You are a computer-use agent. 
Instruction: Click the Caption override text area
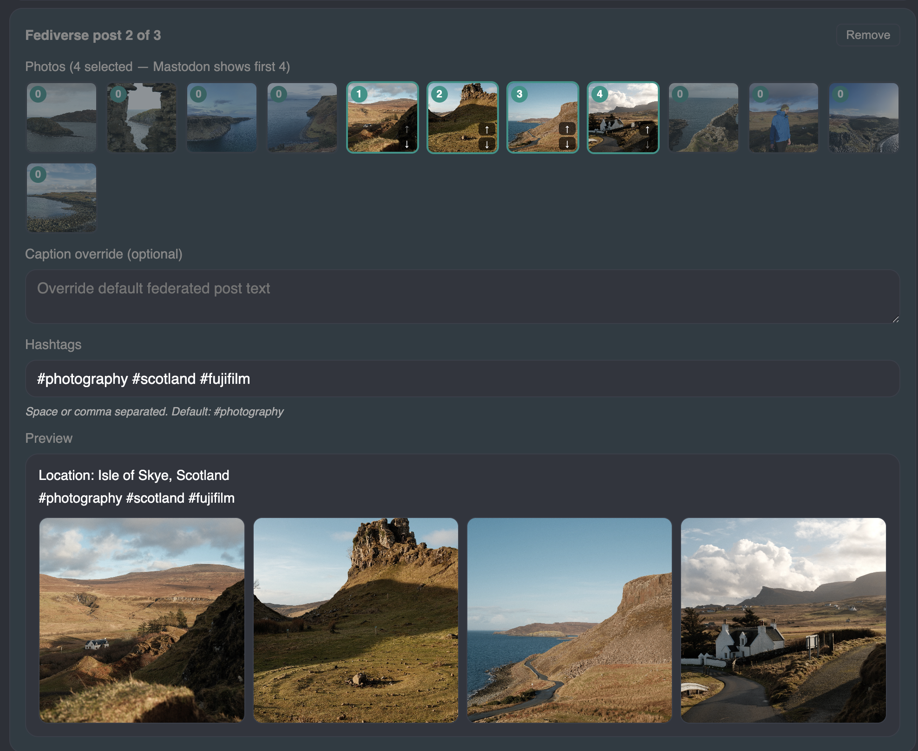point(462,296)
